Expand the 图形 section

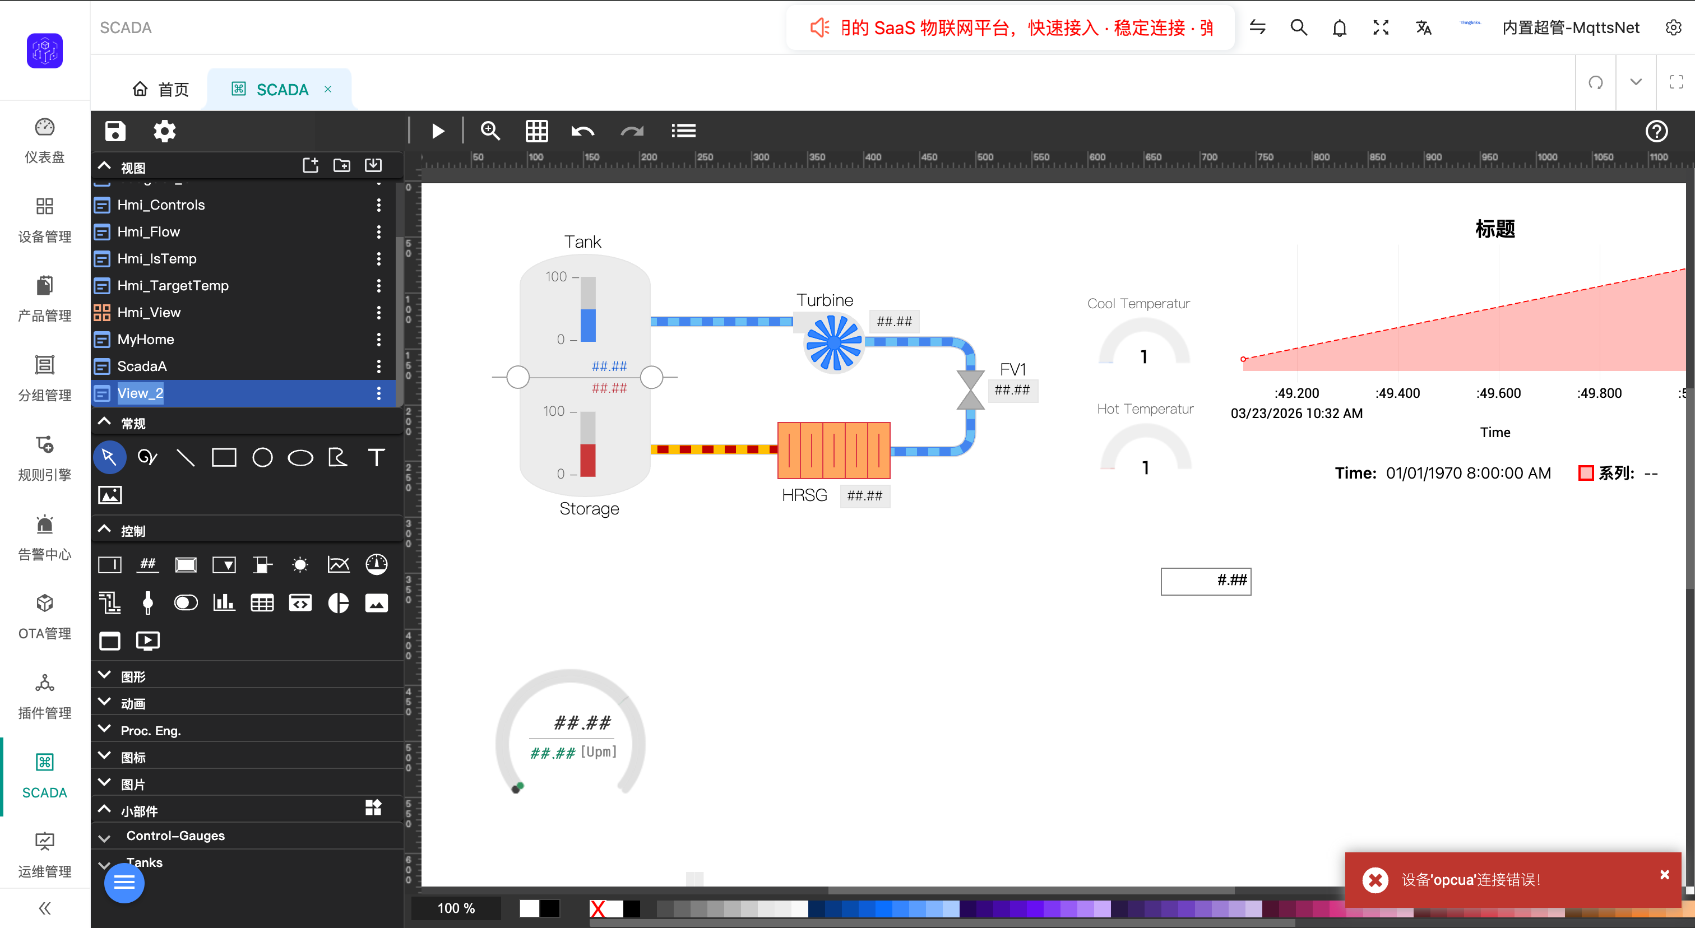(104, 675)
